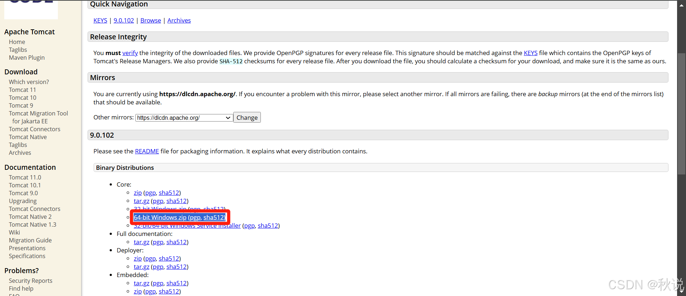
Task: Open sha512 checksum for Core tar.gz
Action: pyautogui.click(x=177, y=201)
